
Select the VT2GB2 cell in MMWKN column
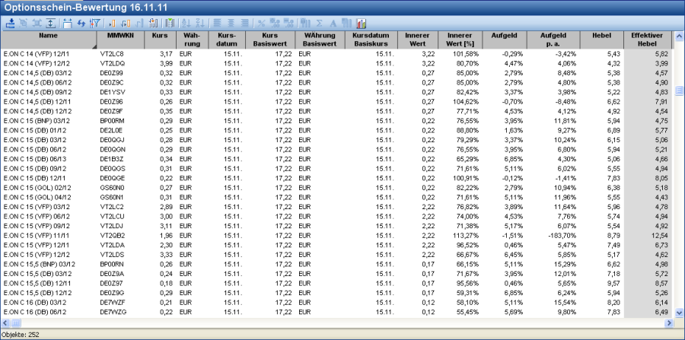point(112,236)
